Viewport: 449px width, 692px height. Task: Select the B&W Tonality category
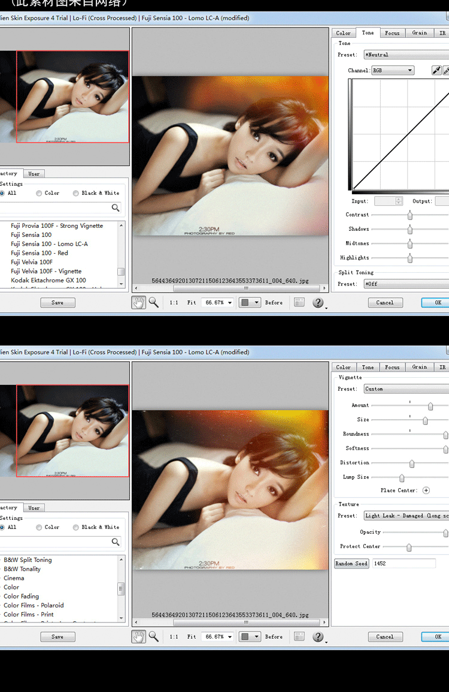click(x=22, y=569)
